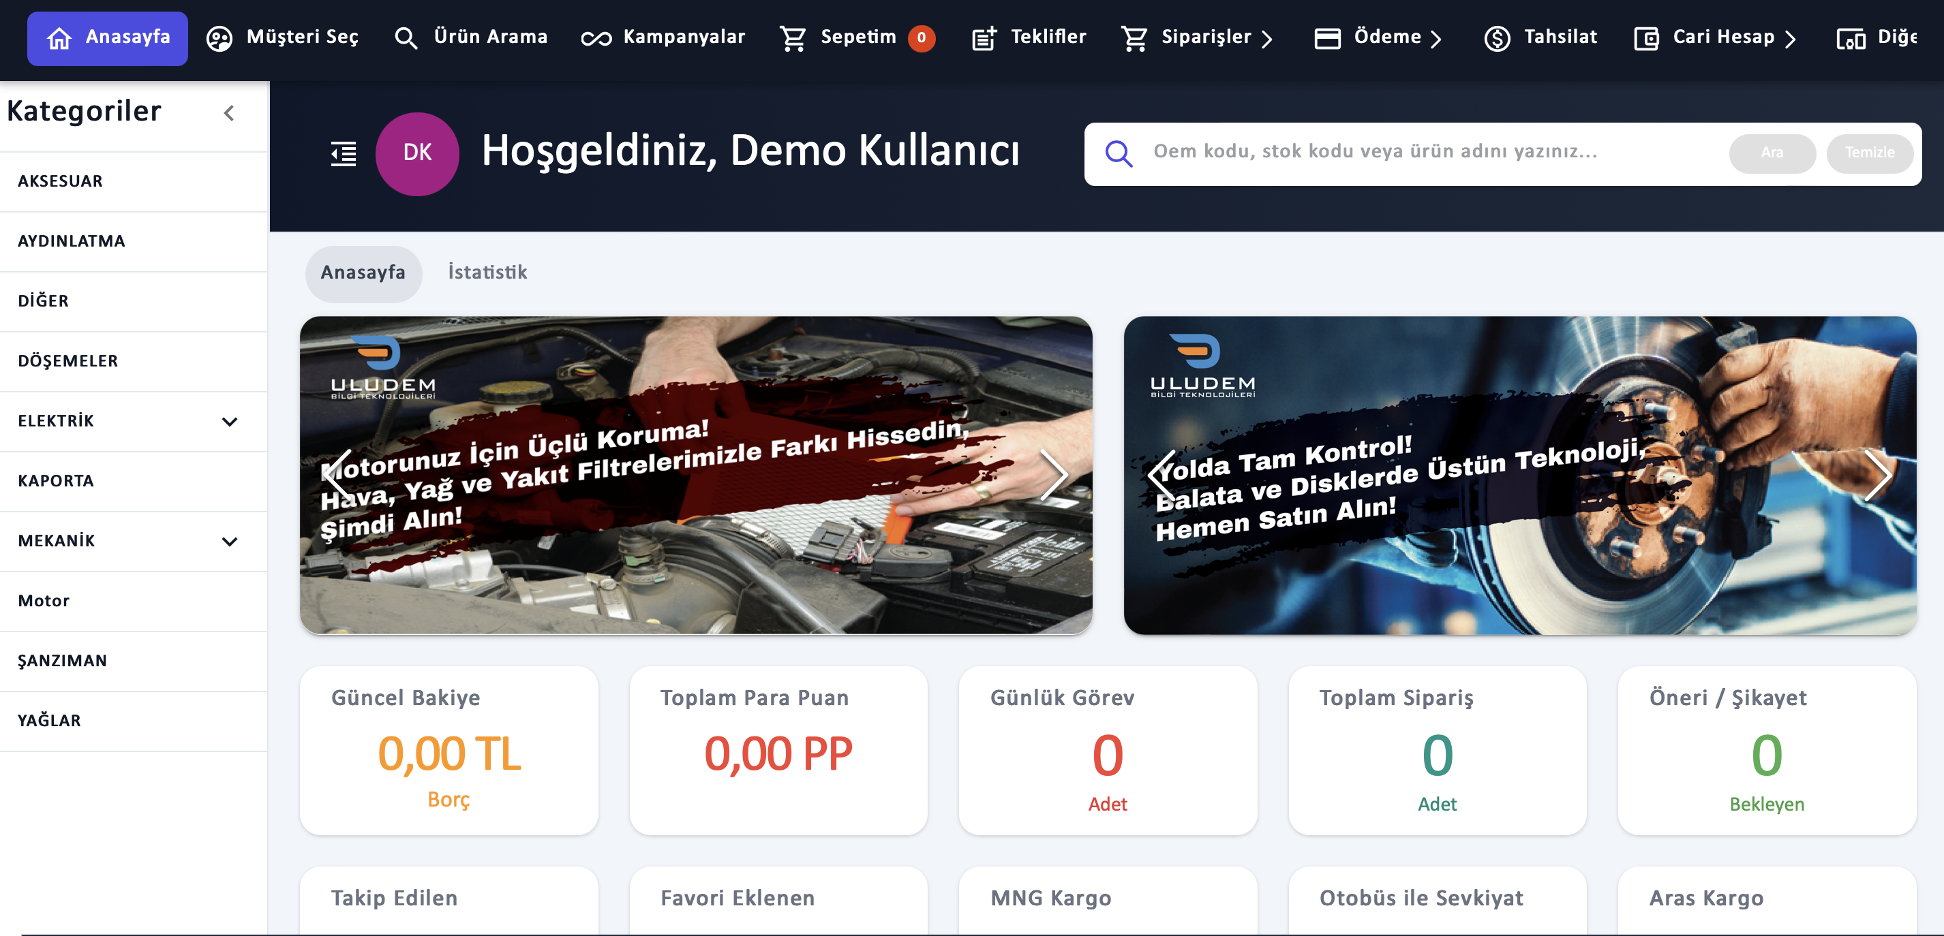Select Motor category
Viewport: 1944px width, 936px height.
[134, 602]
